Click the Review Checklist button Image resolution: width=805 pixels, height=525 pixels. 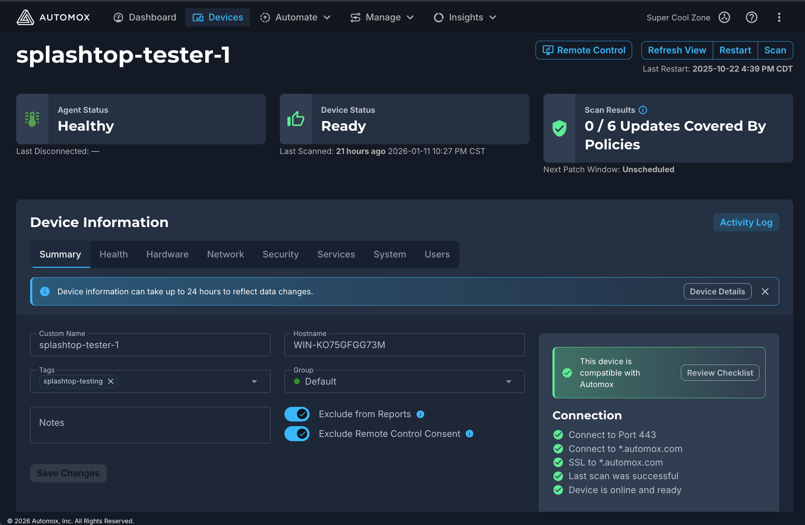coord(720,373)
